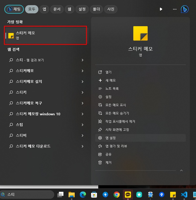Open the Bing chat filter pill
Viewport: 196px width, 200px height.
[14, 9]
